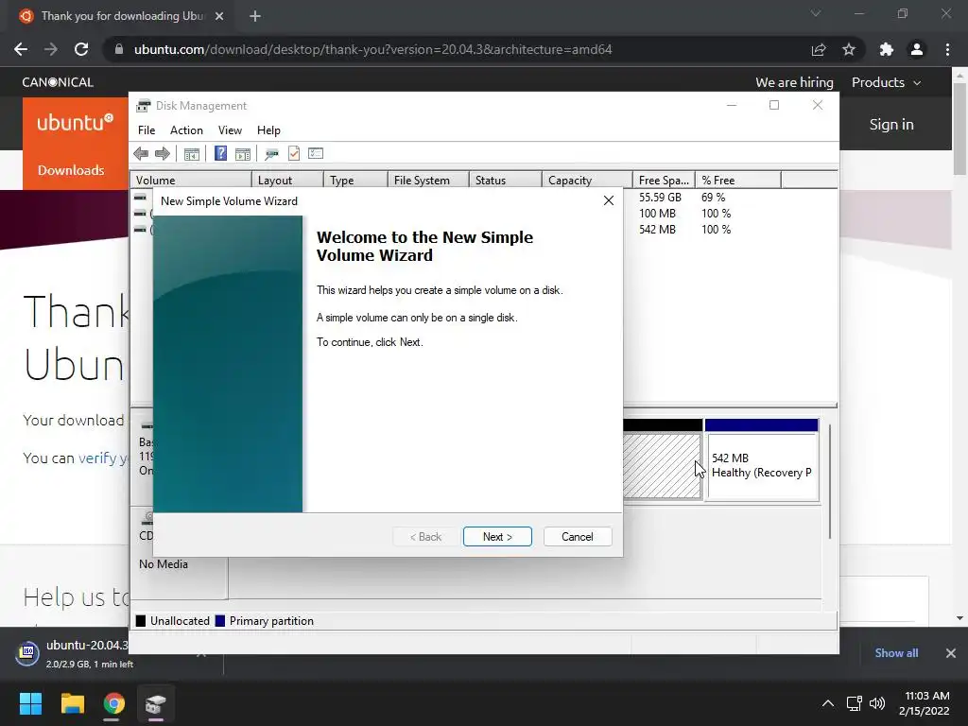Open File menu in Disk Management
Viewport: 968px width, 726px height.
tap(147, 130)
